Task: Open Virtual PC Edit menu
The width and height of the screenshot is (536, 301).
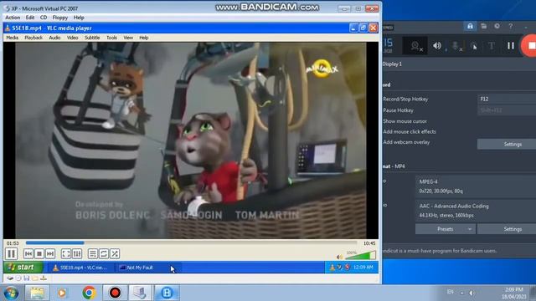Action: 30,18
